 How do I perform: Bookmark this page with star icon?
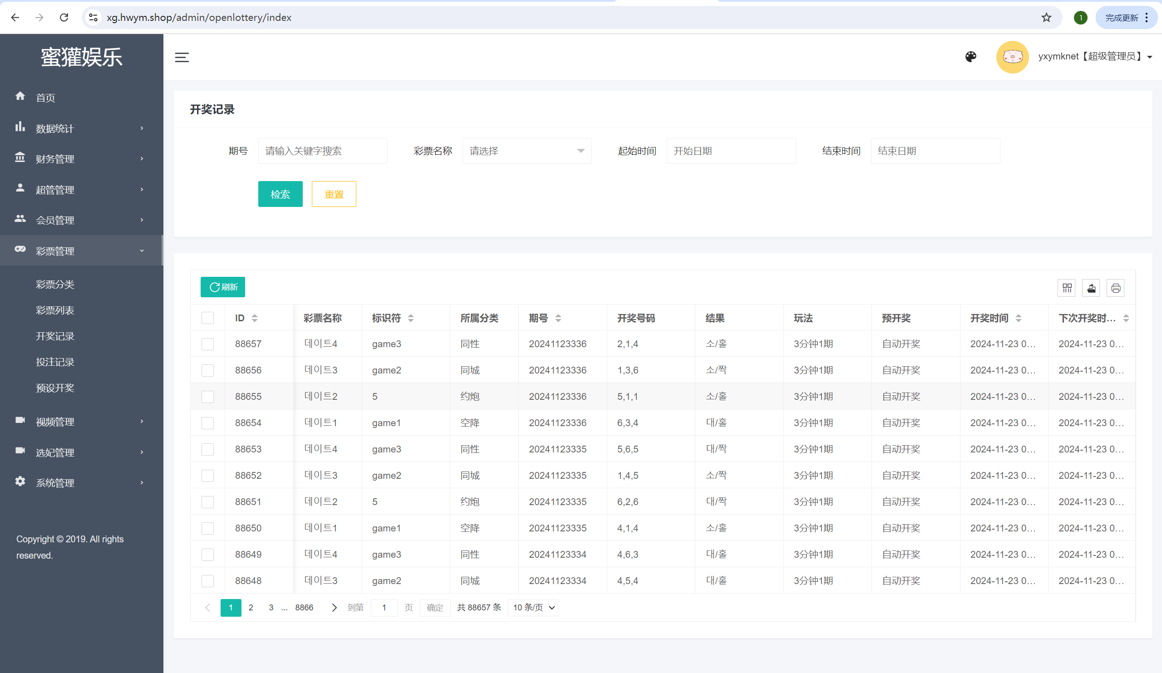point(1046,18)
